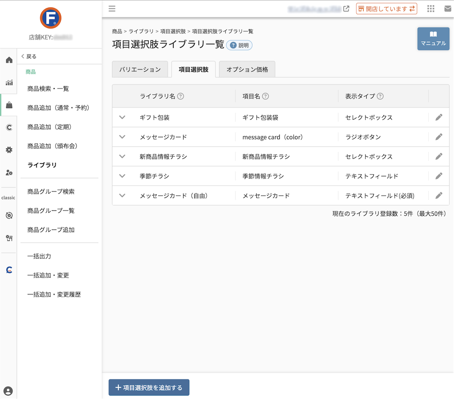The image size is (454, 399).
Task: Open 商品追加（定期） menu item
Action: (x=49, y=127)
